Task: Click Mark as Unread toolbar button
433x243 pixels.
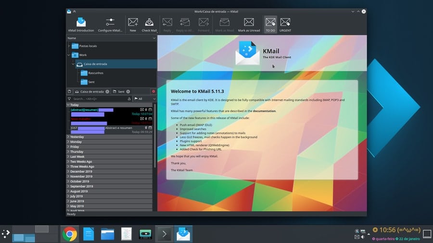Action: (x=249, y=25)
